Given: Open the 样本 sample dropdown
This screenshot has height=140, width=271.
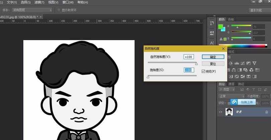Looking at the screenshot, I should click(32, 10).
